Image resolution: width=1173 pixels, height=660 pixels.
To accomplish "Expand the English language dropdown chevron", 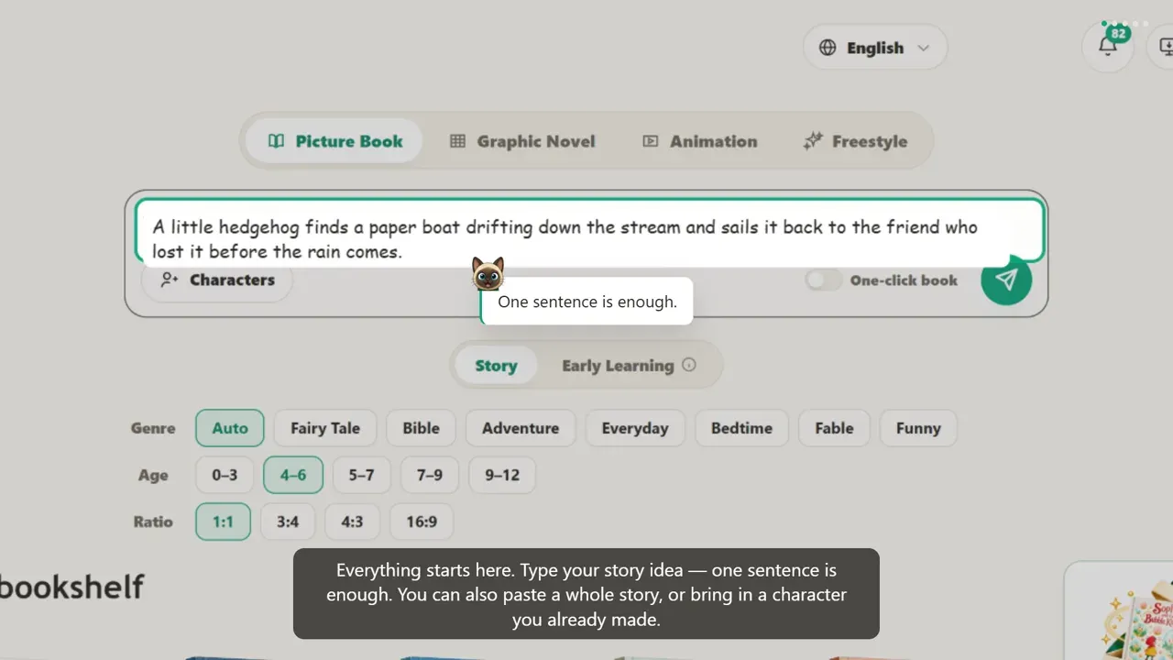I will click(x=923, y=48).
